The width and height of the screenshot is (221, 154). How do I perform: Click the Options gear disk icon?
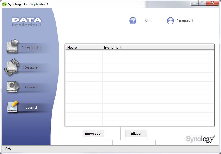(12, 87)
